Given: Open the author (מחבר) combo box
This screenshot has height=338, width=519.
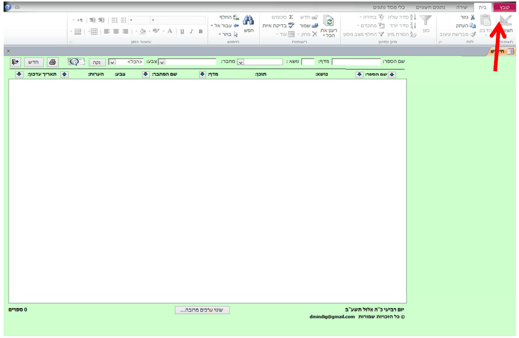Looking at the screenshot, I should click(x=162, y=62).
